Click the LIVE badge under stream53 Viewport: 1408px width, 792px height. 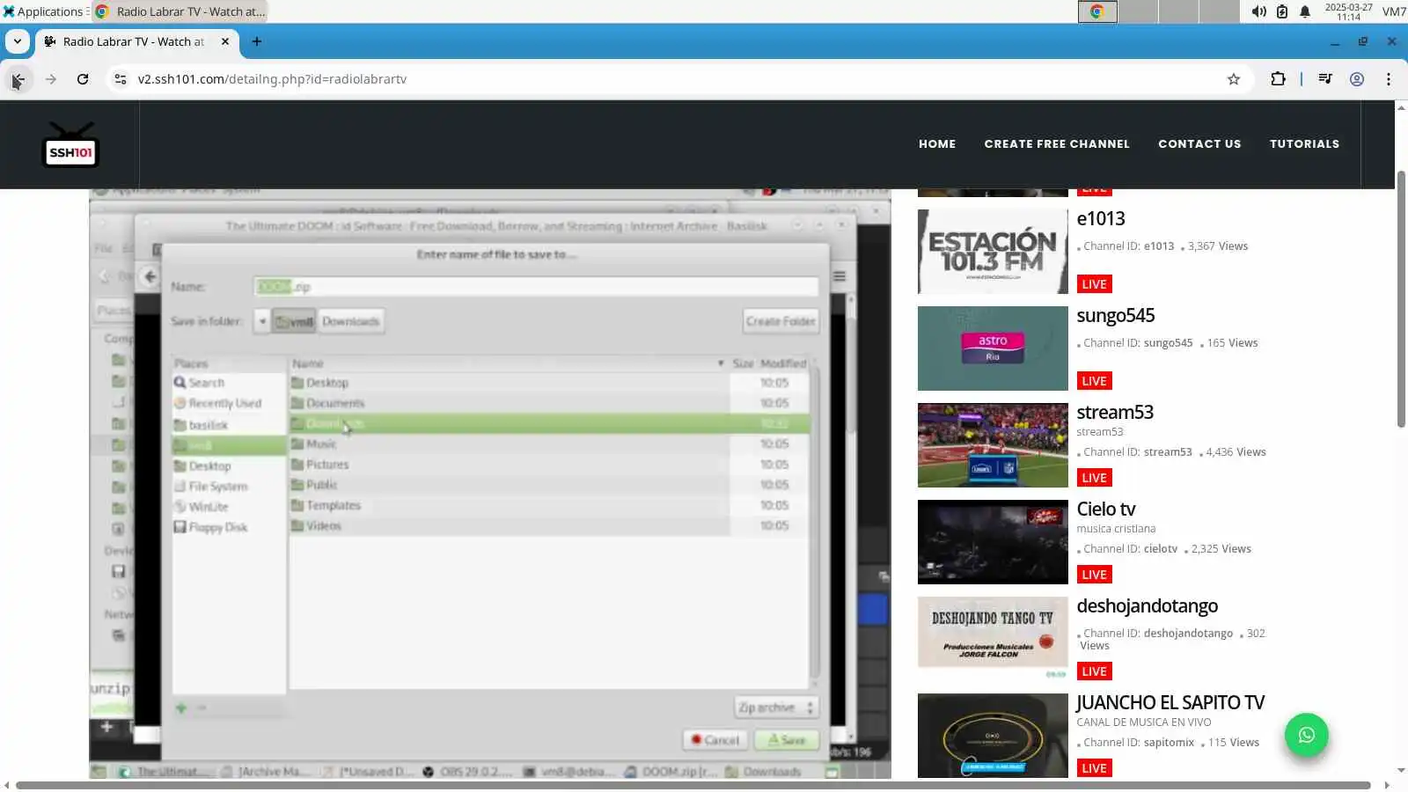1094,478
